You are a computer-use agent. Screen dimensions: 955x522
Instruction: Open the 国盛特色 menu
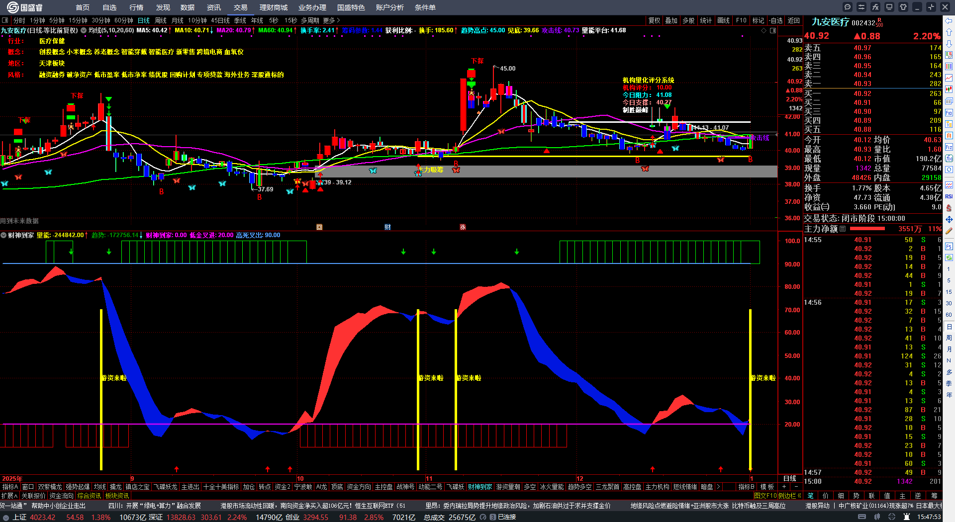click(x=351, y=7)
